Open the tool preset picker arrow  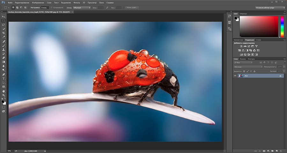pos(9,8)
